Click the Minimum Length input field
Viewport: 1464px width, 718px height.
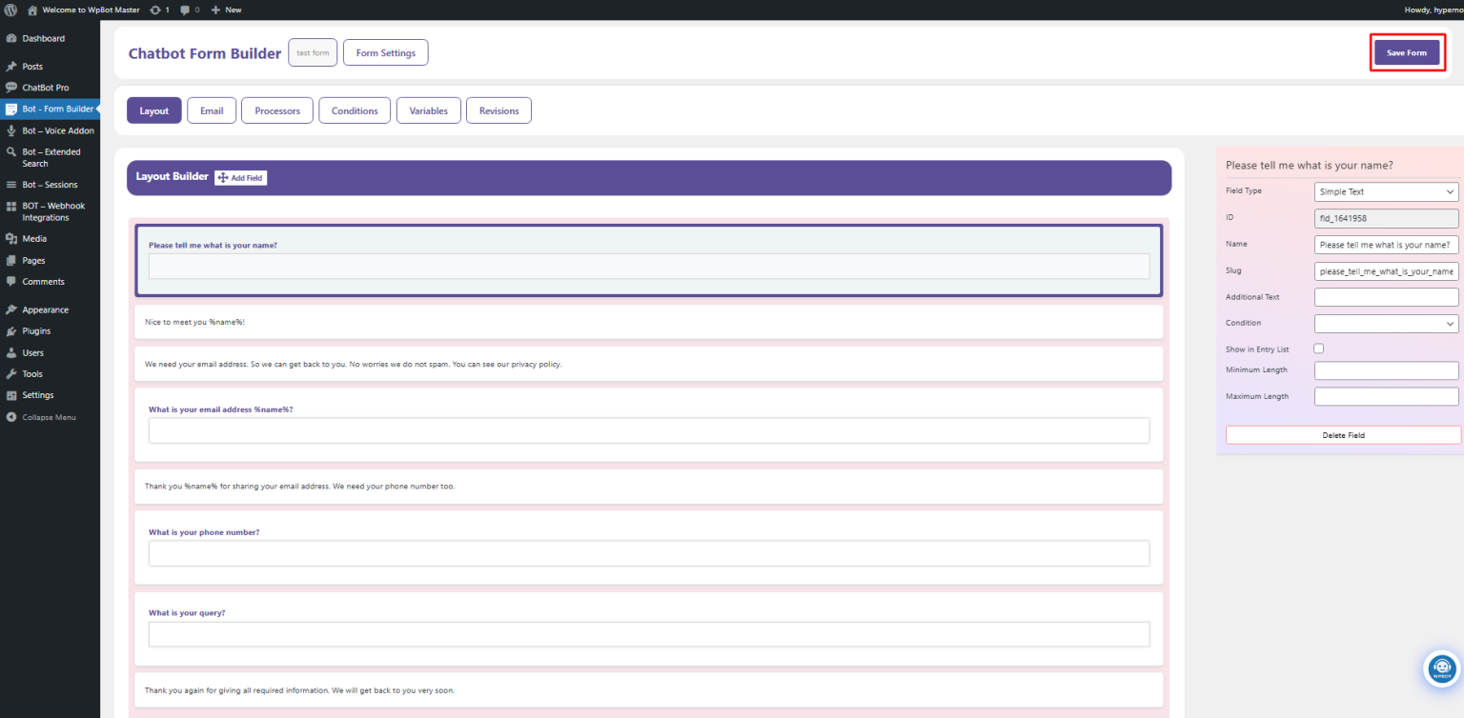pos(1386,370)
